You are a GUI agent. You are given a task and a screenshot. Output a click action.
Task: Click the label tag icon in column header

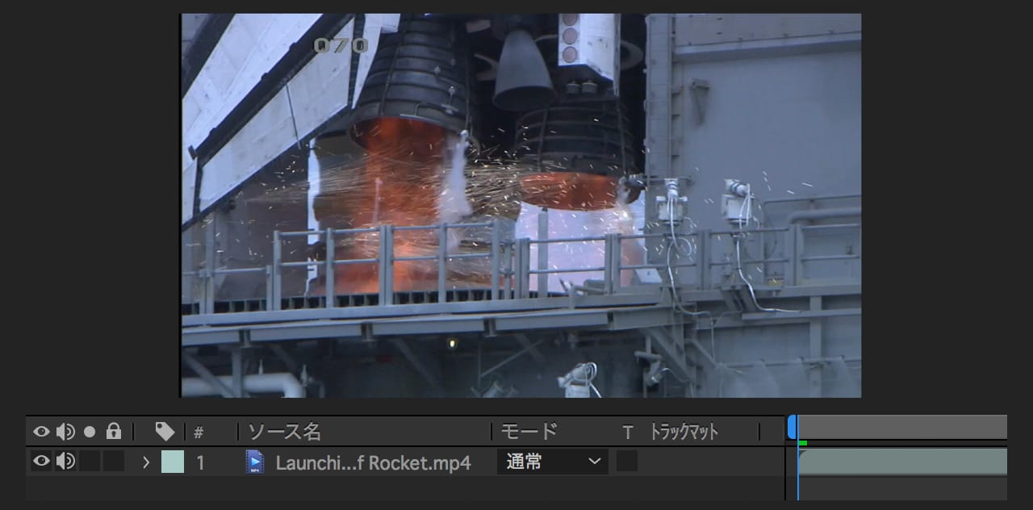click(x=165, y=432)
